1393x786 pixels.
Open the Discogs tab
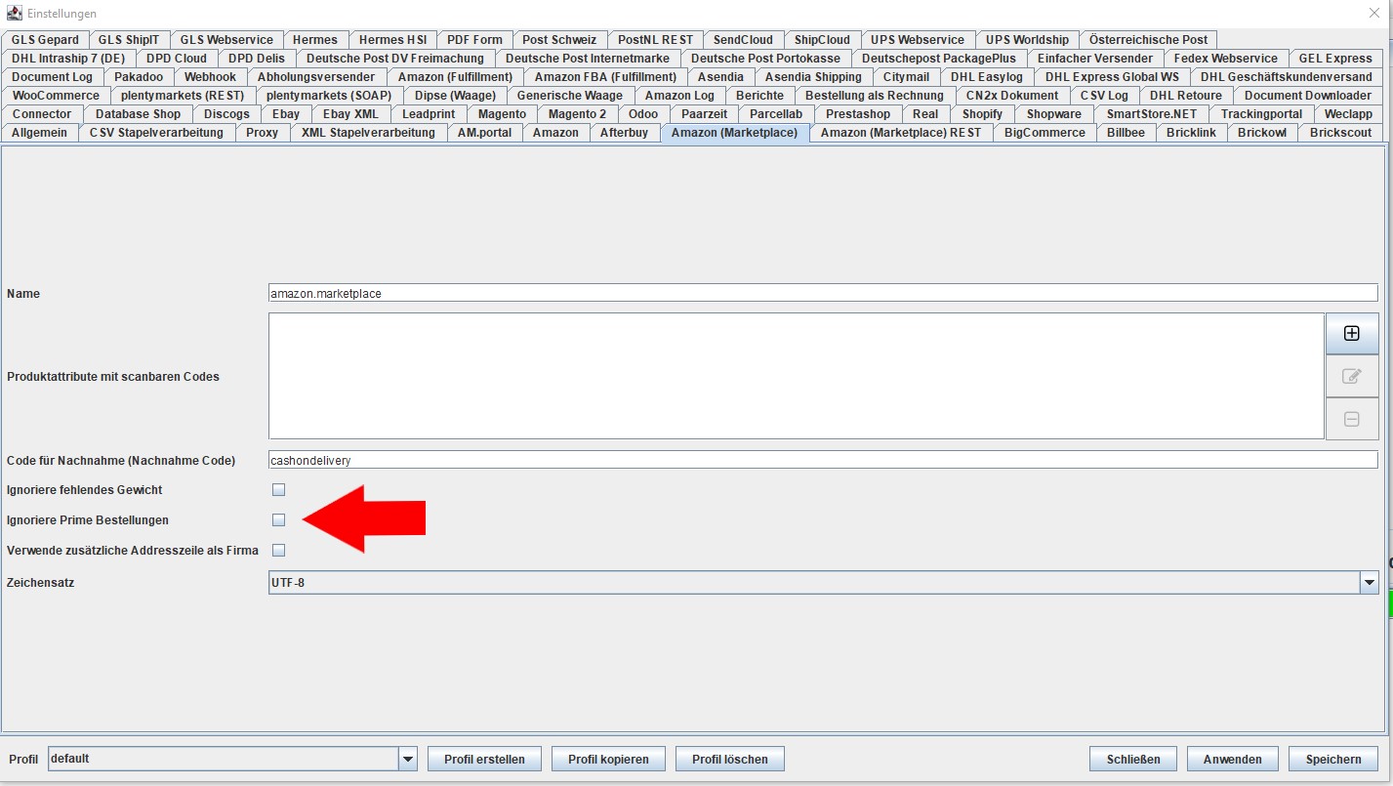(226, 113)
